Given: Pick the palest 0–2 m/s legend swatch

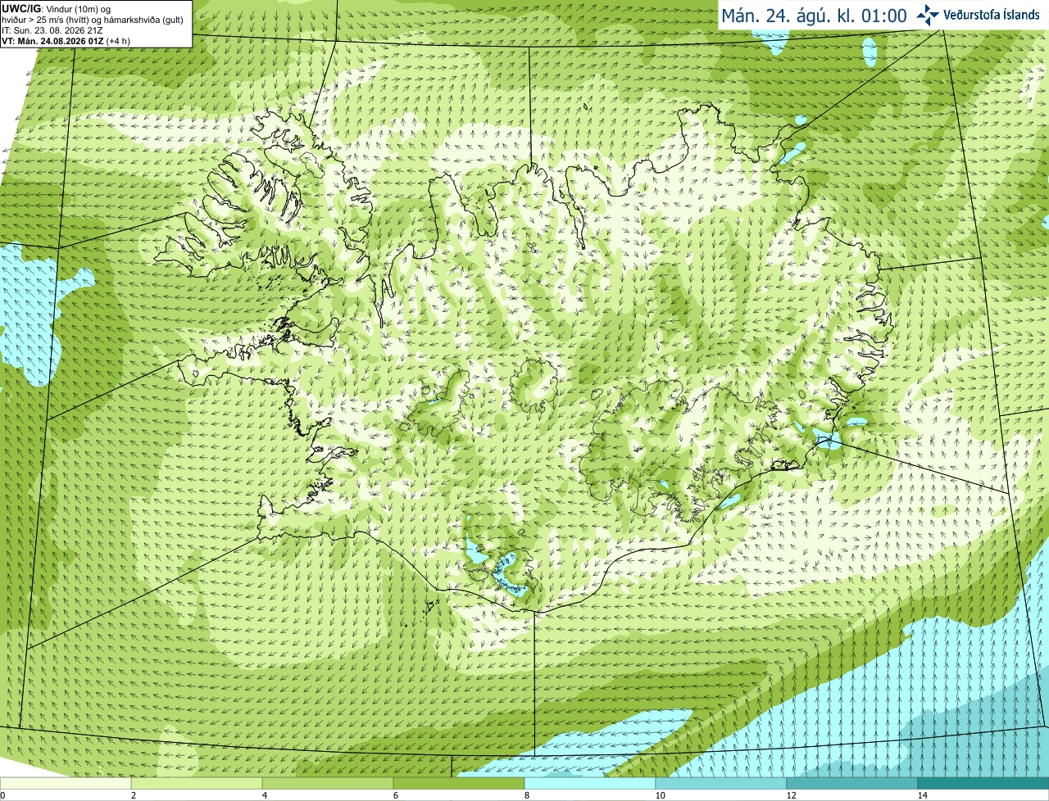Looking at the screenshot, I should coord(66,784).
